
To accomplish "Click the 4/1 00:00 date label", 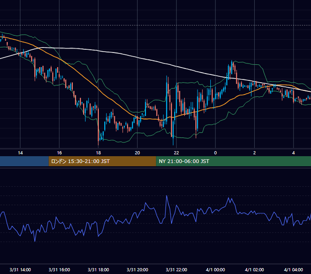I will coord(215,269).
